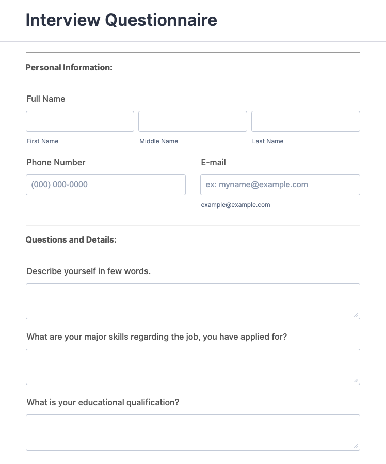Focus the major skills answer text area
Viewport: 386px width, 464px height.
coord(192,367)
